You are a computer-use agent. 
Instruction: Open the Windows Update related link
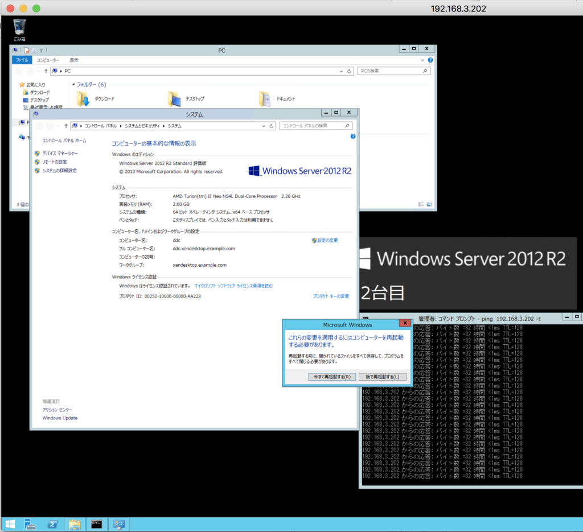click(x=60, y=418)
